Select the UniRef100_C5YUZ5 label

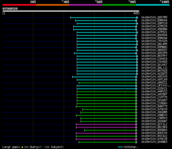(154, 41)
